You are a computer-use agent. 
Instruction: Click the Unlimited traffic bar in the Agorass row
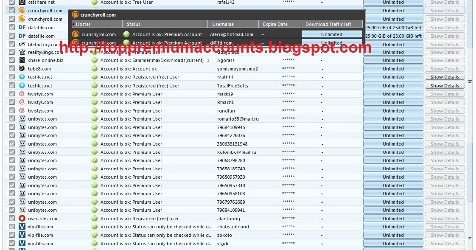point(393,60)
